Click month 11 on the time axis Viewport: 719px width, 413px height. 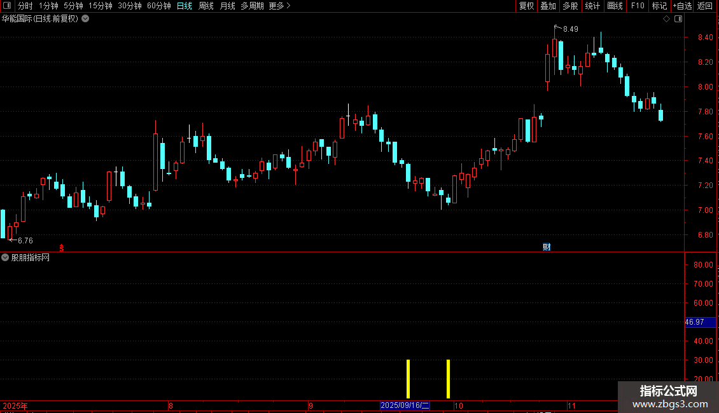pos(571,405)
